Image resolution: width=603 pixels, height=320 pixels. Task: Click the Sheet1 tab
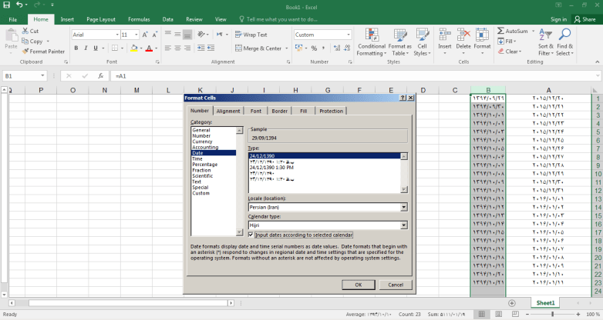click(x=545, y=303)
